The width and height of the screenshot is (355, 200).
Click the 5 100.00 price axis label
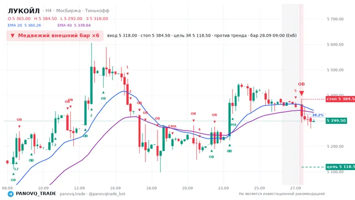[x=335, y=172]
